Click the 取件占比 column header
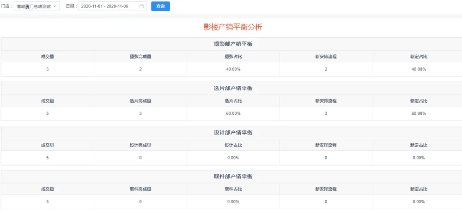Viewport: 462px width, 213px height. 233,189
